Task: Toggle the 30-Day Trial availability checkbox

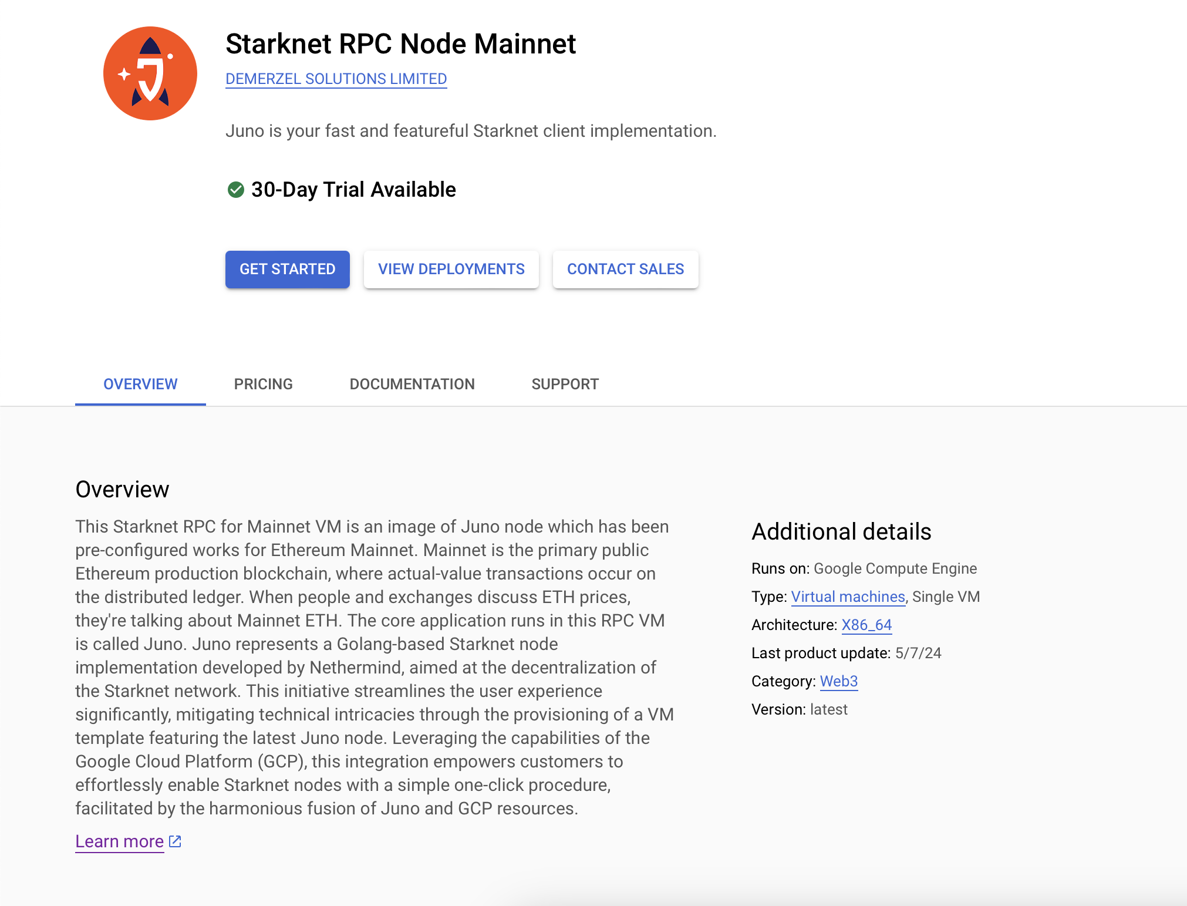Action: pos(235,190)
